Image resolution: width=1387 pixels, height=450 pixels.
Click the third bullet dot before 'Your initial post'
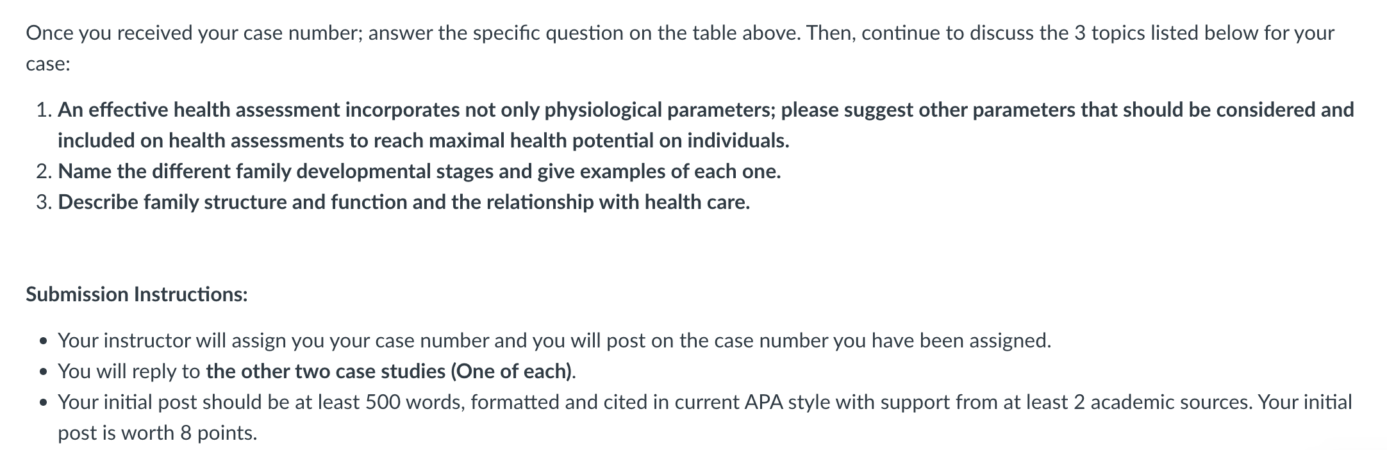click(43, 403)
